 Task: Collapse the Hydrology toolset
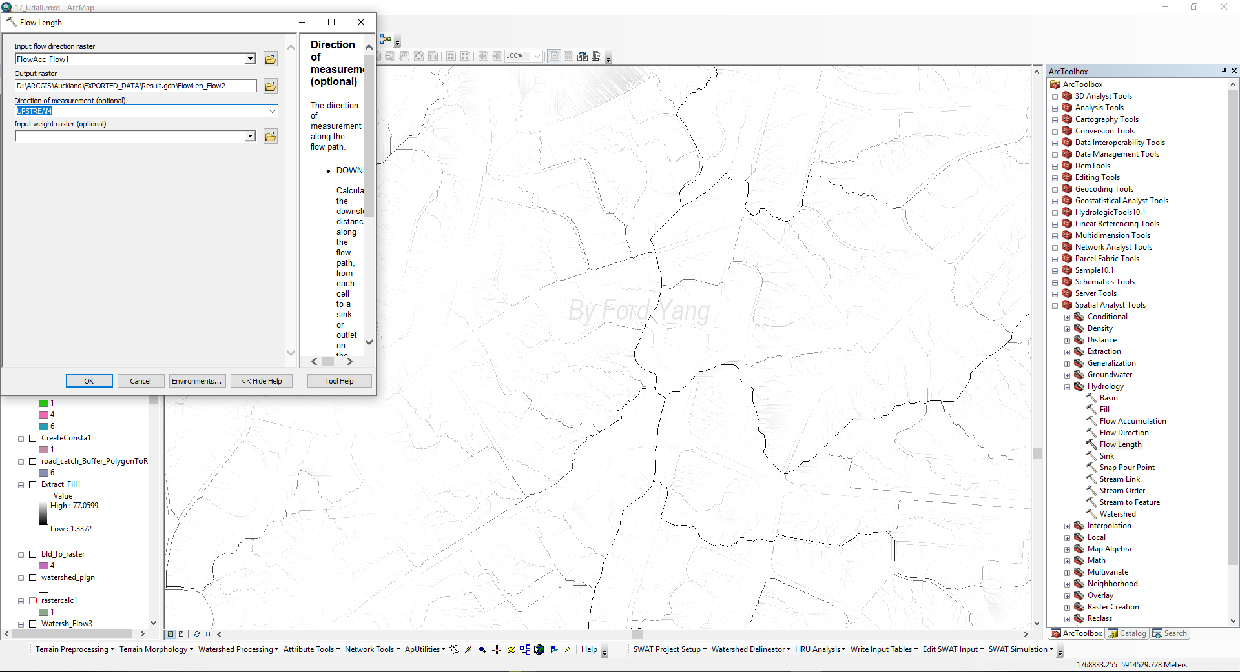pos(1067,387)
